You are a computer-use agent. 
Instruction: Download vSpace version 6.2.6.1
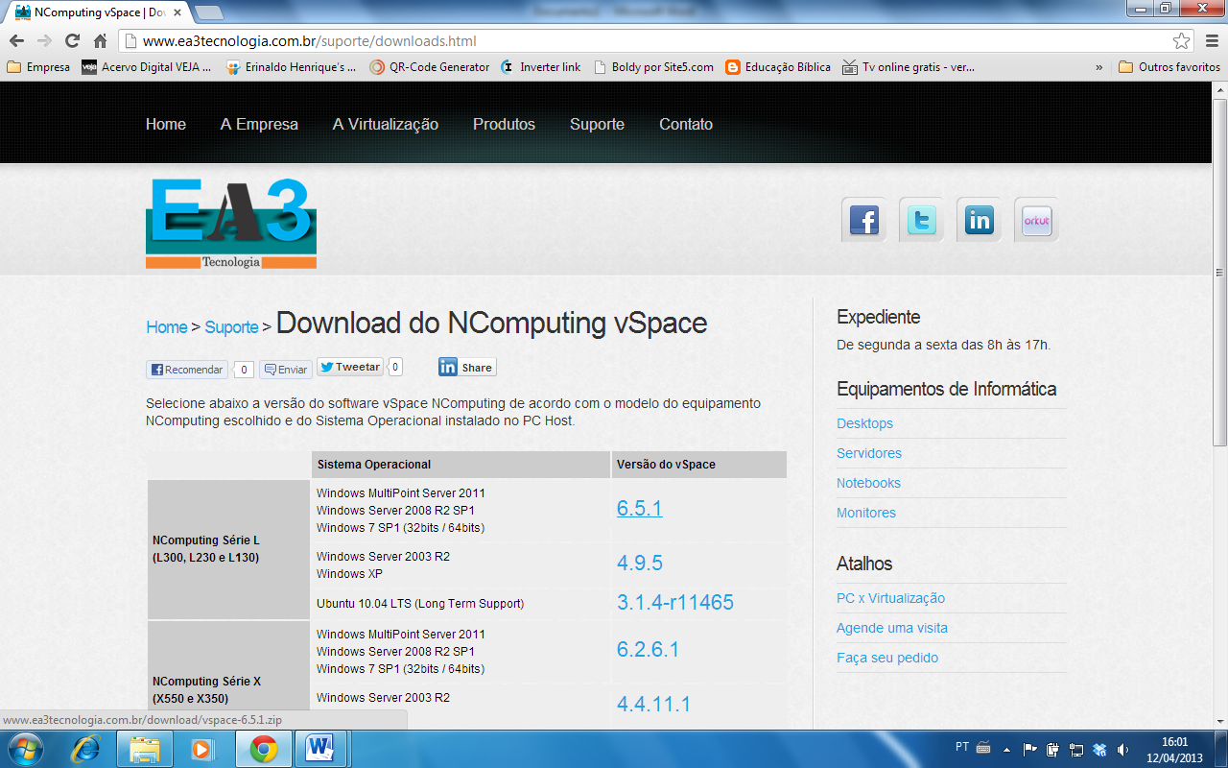click(x=648, y=650)
